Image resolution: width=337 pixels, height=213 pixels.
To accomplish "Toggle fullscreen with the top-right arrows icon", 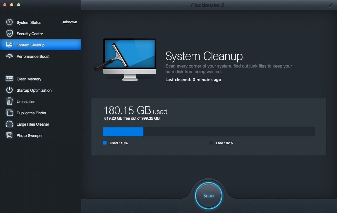I will (x=331, y=5).
